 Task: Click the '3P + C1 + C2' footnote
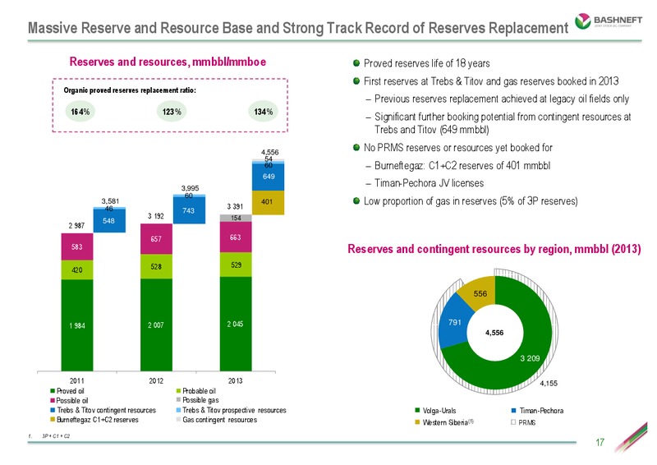[x=56, y=436]
